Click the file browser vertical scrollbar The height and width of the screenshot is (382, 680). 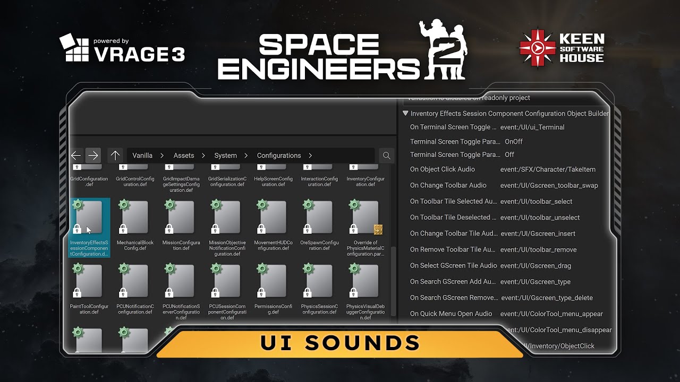[393, 280]
